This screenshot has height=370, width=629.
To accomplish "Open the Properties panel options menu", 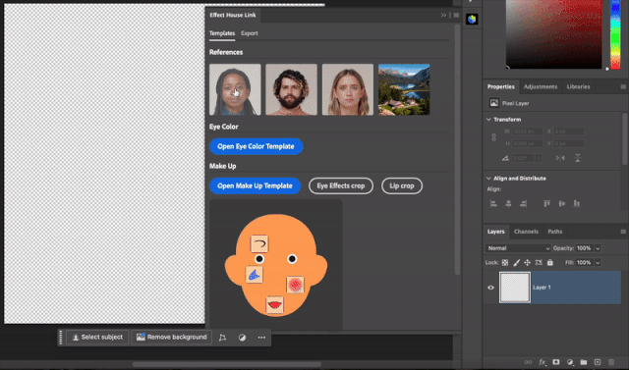I will pyautogui.click(x=623, y=87).
